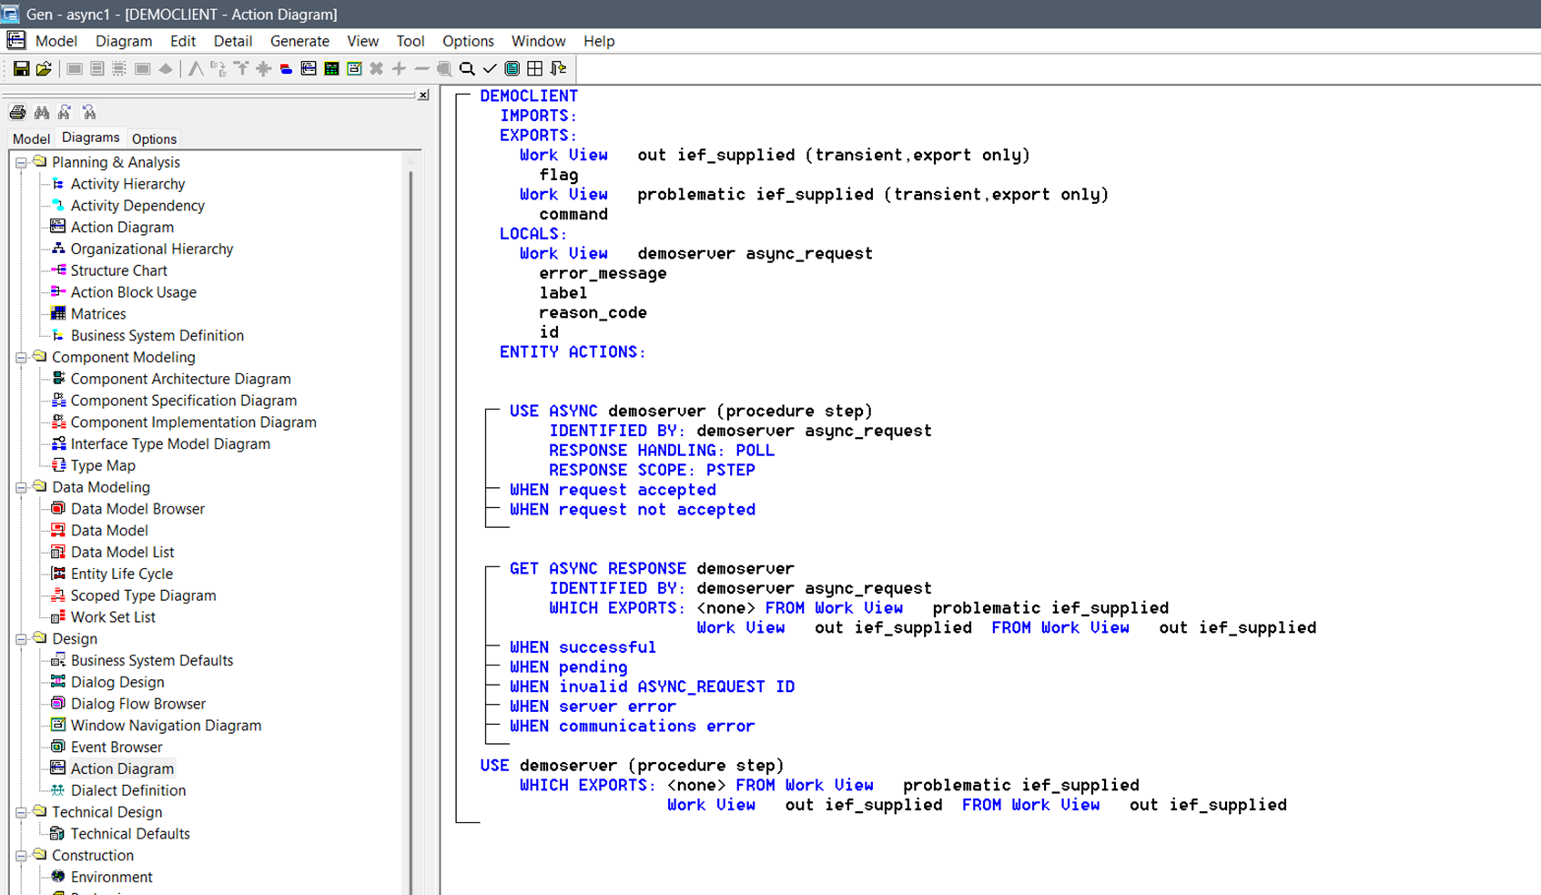
Task: Click the green matrix toolbar icon
Action: [x=331, y=69]
